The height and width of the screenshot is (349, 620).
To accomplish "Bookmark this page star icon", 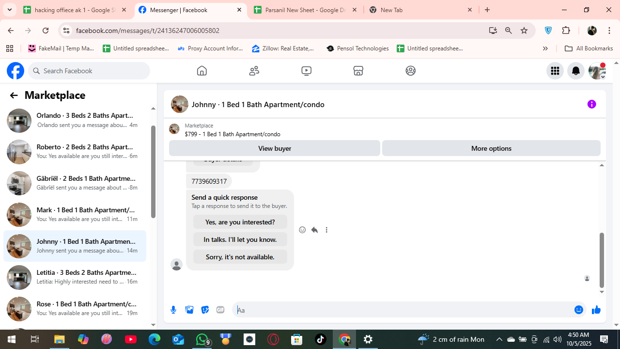I will 524,31.
